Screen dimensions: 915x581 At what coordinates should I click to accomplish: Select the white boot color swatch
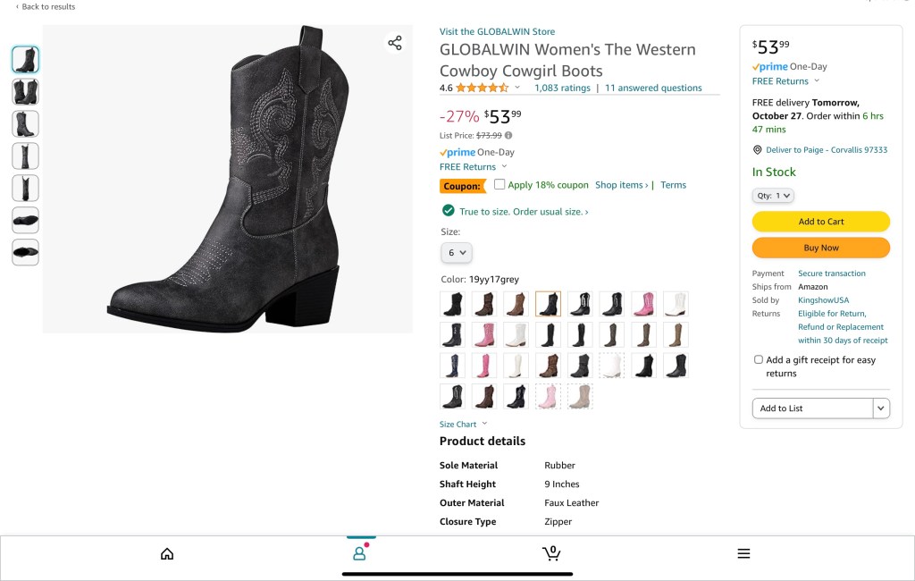point(676,304)
